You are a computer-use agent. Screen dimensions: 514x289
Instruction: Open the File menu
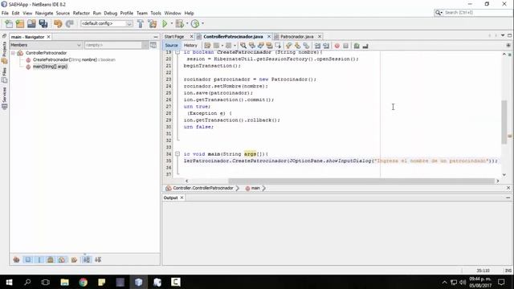click(5, 13)
